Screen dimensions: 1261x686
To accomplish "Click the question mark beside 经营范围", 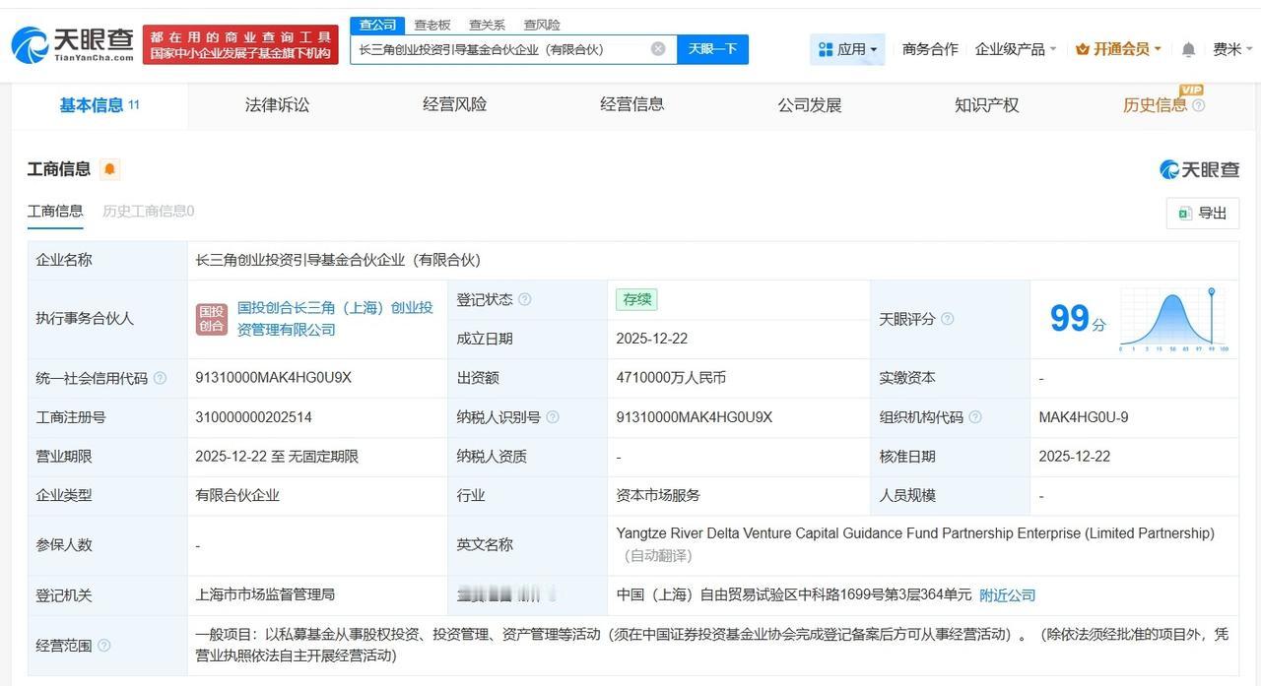I will pos(104,646).
